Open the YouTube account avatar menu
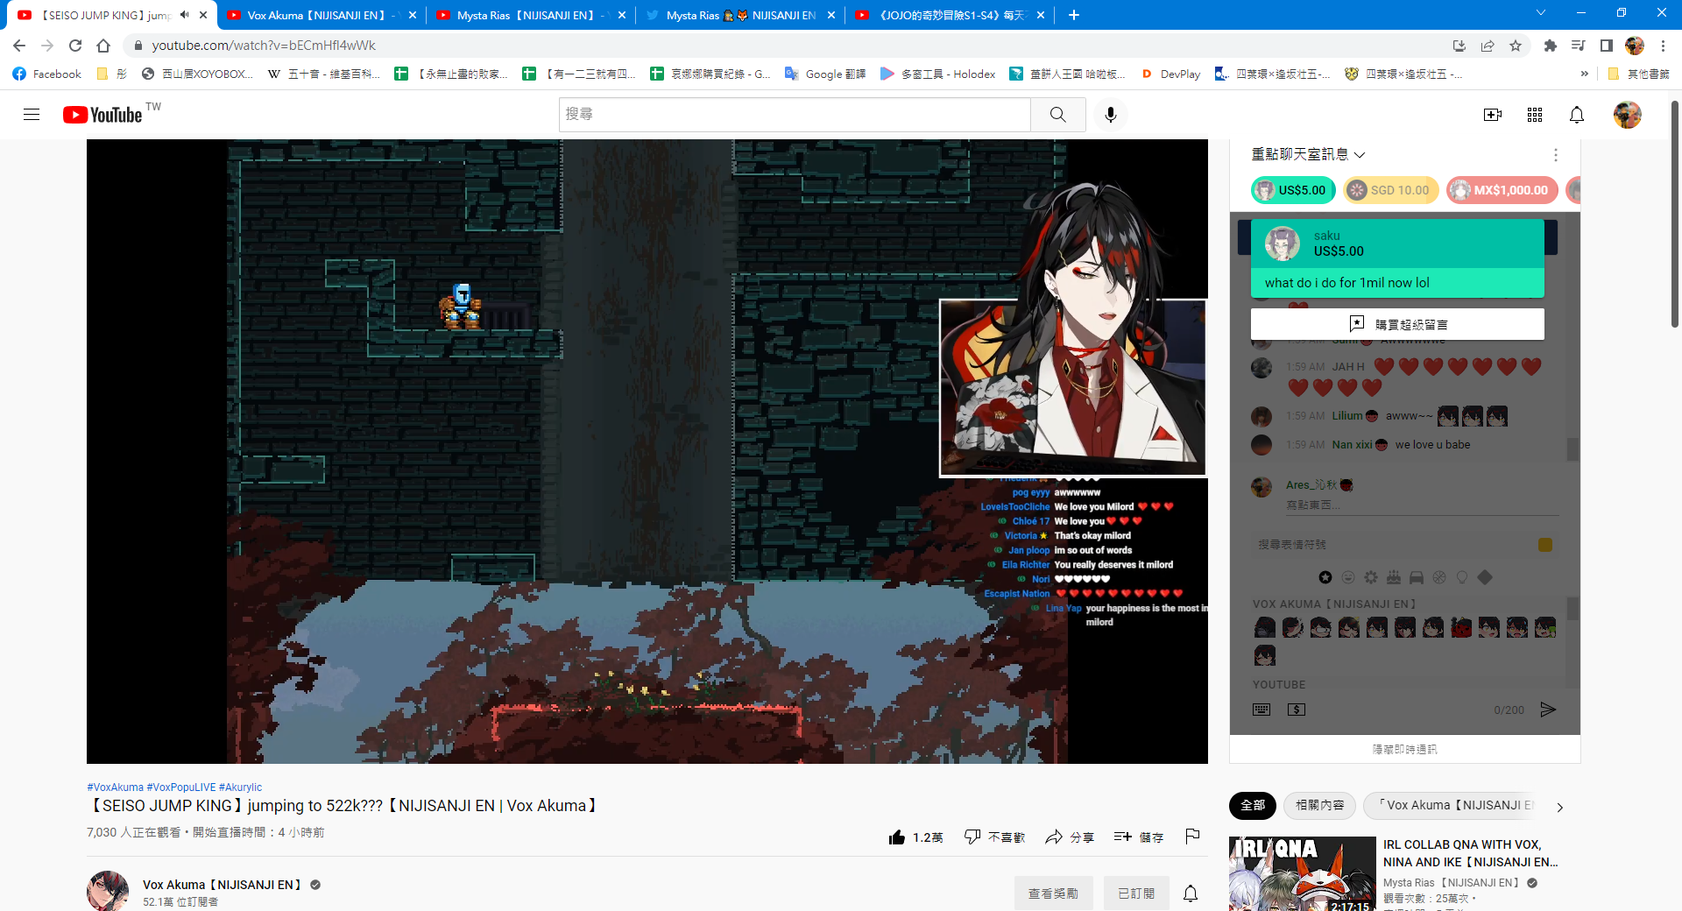The width and height of the screenshot is (1682, 911). point(1628,115)
